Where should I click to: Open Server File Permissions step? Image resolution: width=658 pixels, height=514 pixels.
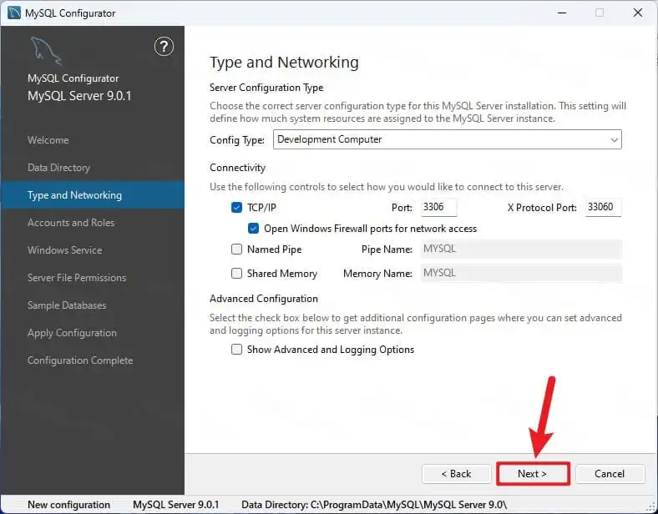coord(77,278)
